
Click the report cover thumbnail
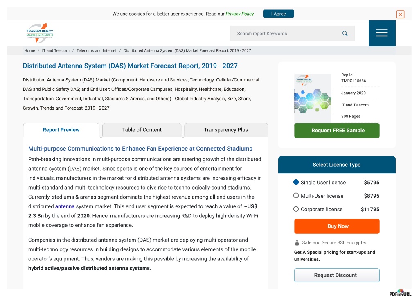312,97
